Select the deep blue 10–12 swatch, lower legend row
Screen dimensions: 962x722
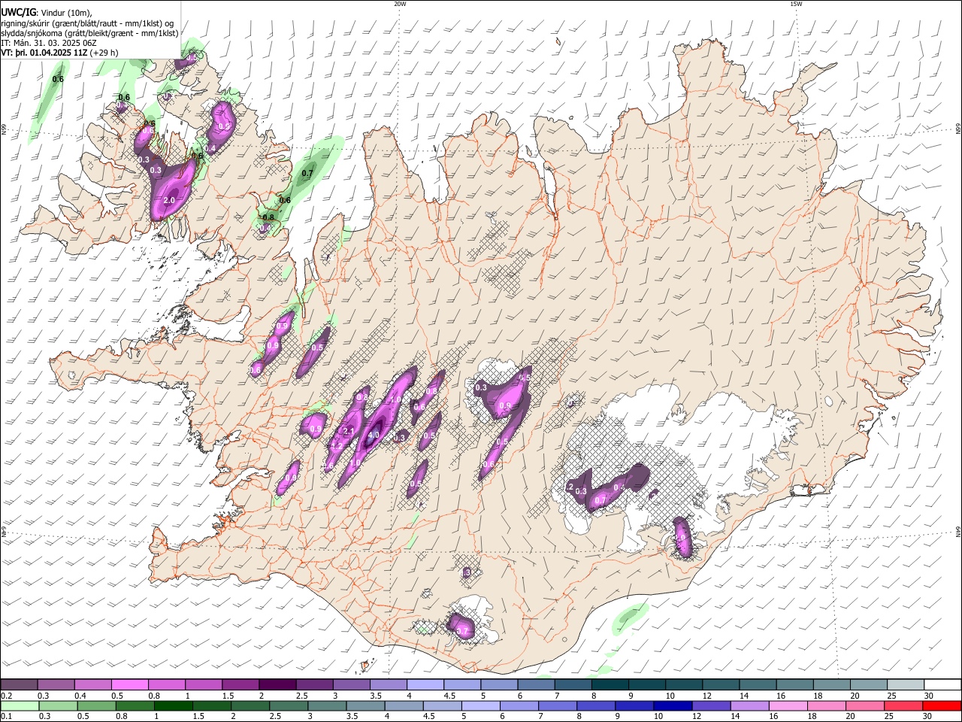pos(673,705)
